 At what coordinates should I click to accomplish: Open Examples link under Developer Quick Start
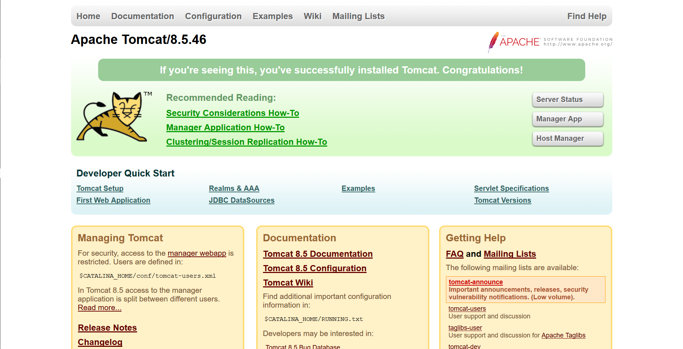click(x=358, y=188)
